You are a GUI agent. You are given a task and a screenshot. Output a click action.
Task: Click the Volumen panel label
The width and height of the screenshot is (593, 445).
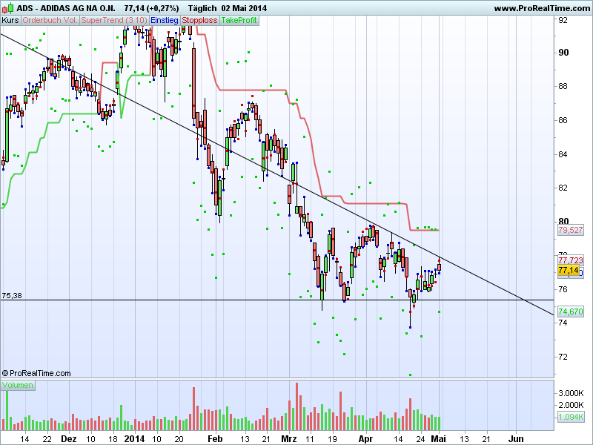click(18, 385)
